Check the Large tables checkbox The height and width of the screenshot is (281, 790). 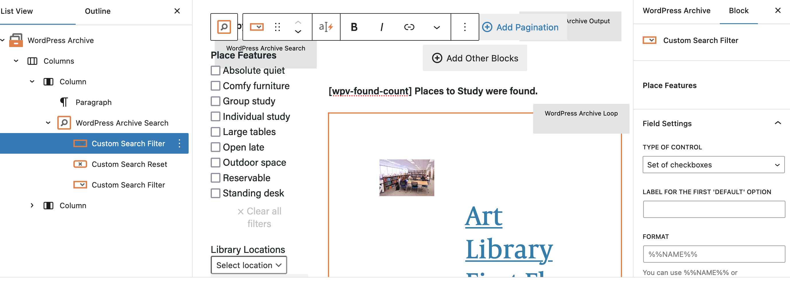click(x=215, y=132)
